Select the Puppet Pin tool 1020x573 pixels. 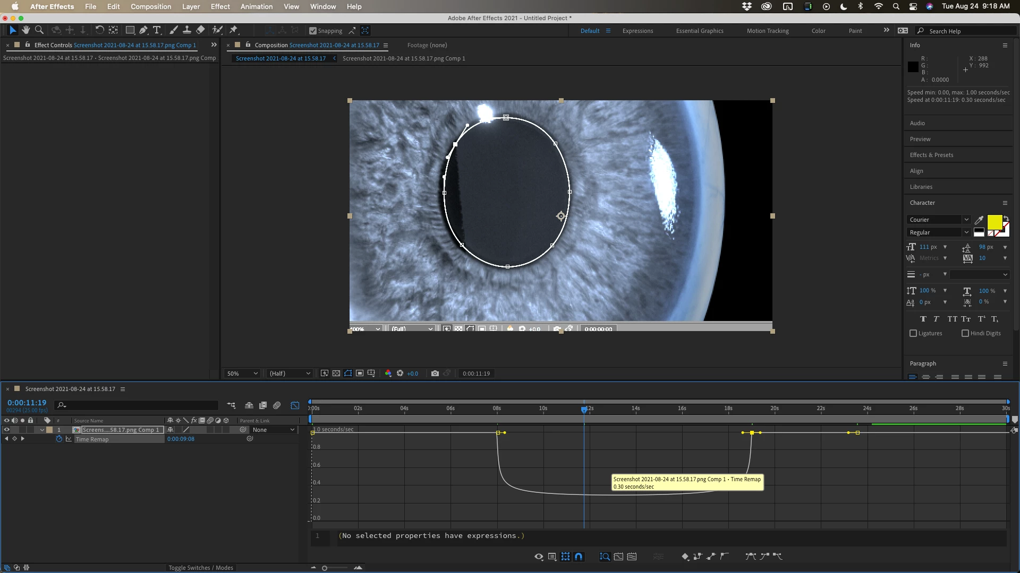233,30
